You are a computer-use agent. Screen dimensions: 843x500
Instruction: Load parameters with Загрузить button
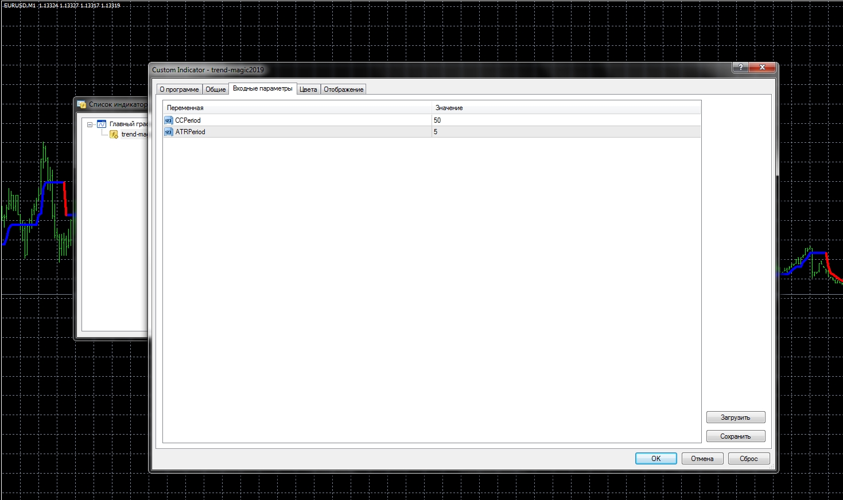[x=736, y=417]
